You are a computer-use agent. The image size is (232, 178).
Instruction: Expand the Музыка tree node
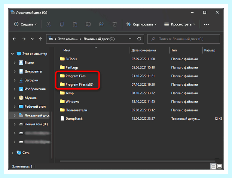15,98
